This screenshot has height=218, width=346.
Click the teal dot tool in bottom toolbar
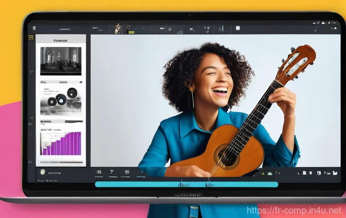142,172
